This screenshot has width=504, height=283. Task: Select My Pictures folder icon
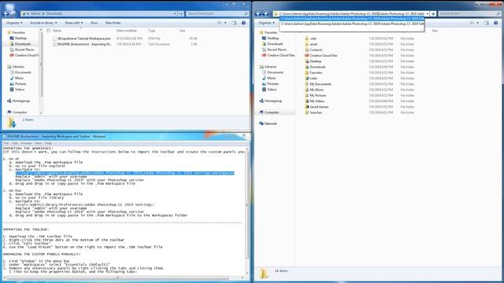pyautogui.click(x=306, y=95)
